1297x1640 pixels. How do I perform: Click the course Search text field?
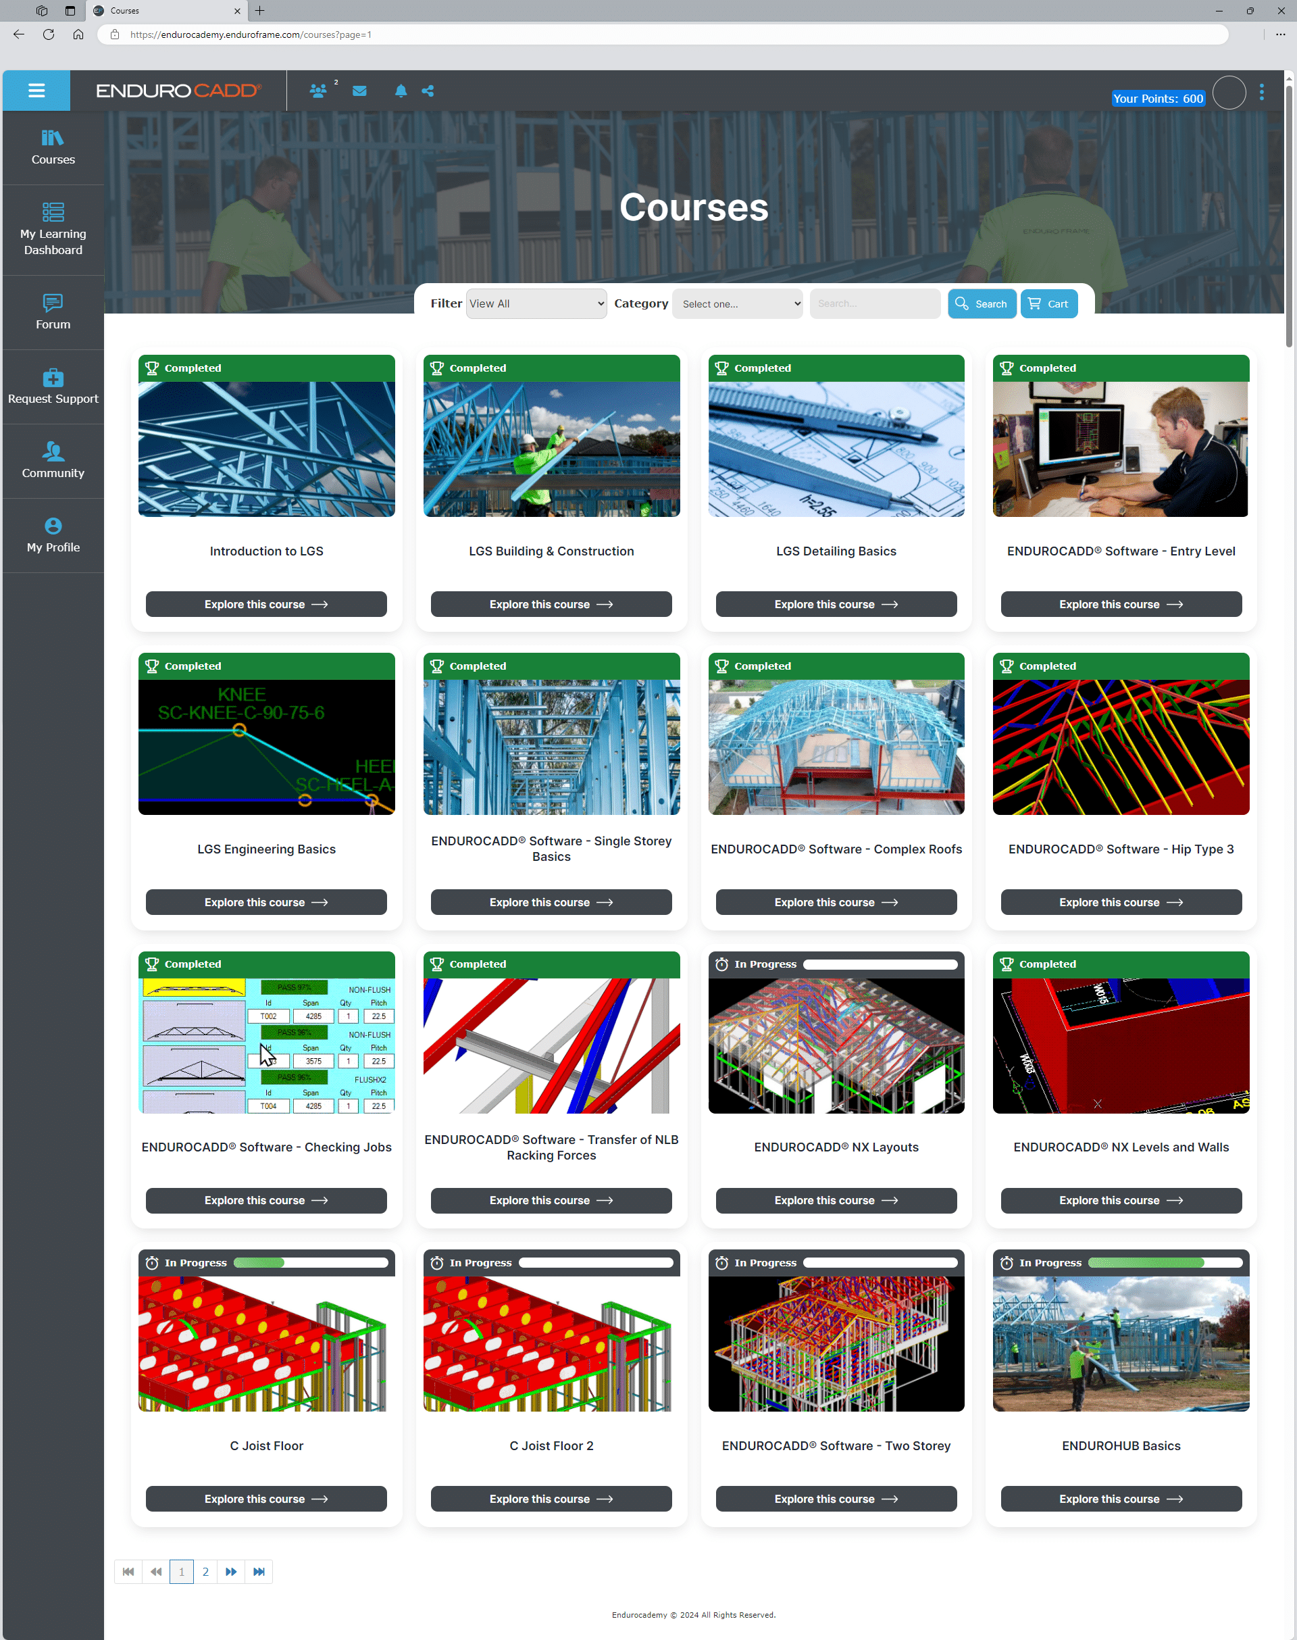coord(874,304)
